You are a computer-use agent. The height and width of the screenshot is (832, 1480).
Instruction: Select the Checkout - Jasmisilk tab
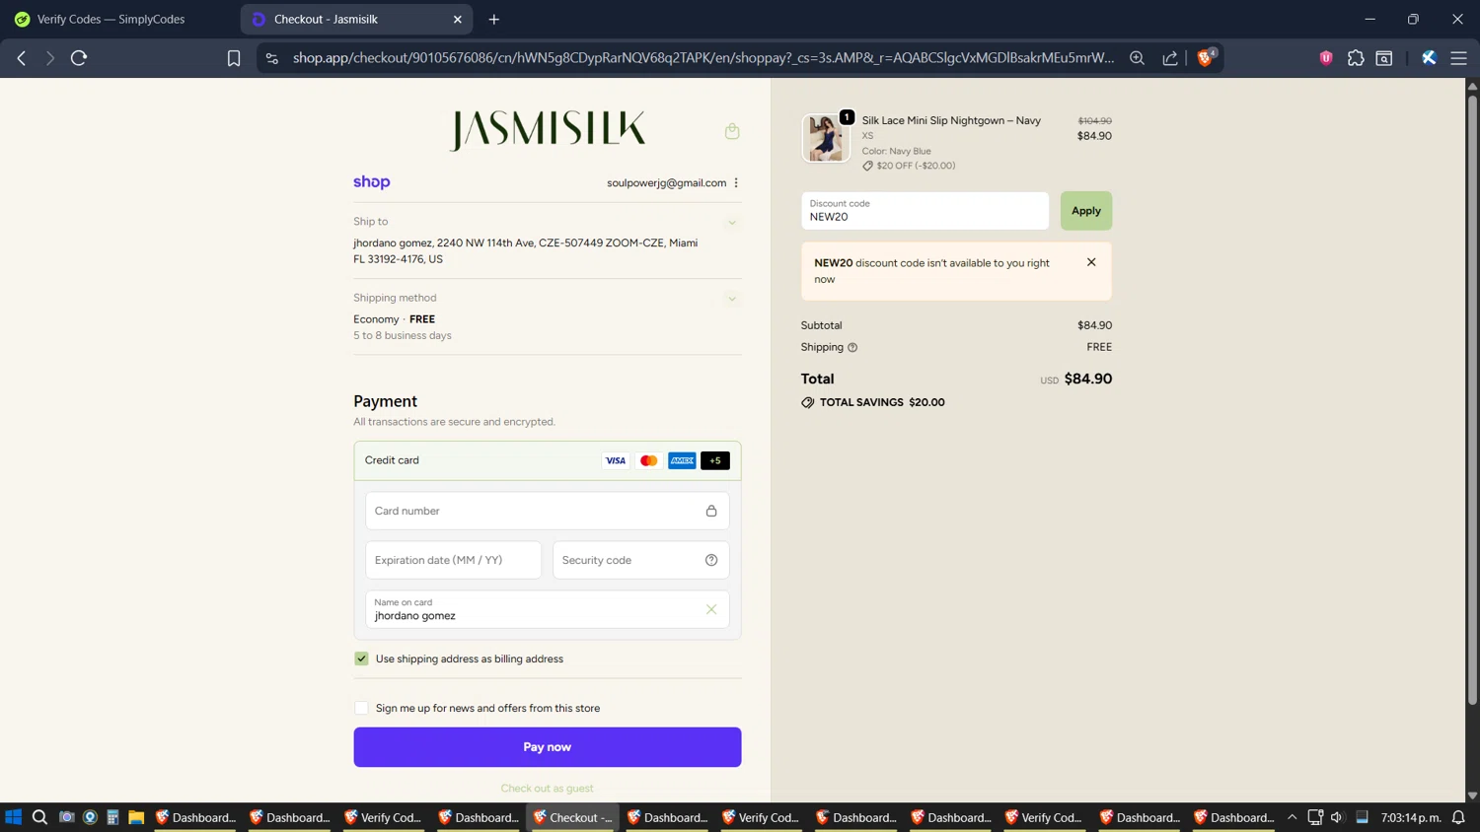click(356, 19)
